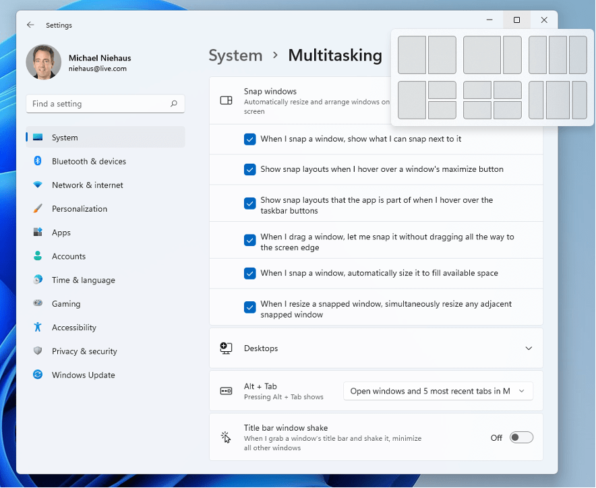Image resolution: width=596 pixels, height=488 pixels.
Task: Click the System breadcrumb link
Action: click(x=235, y=55)
